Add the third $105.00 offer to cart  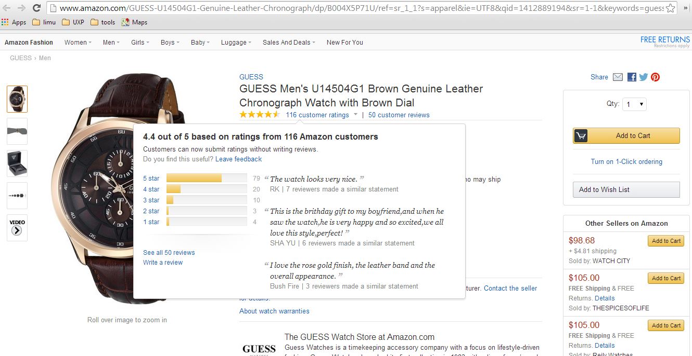click(666, 326)
